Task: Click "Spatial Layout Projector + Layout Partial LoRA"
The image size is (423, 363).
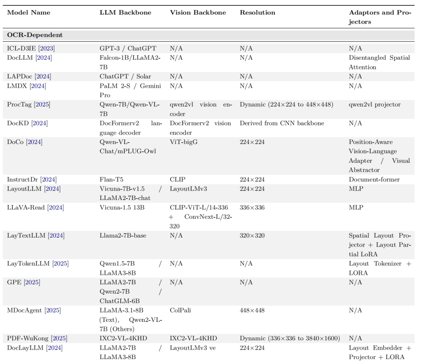Action: coord(380,245)
